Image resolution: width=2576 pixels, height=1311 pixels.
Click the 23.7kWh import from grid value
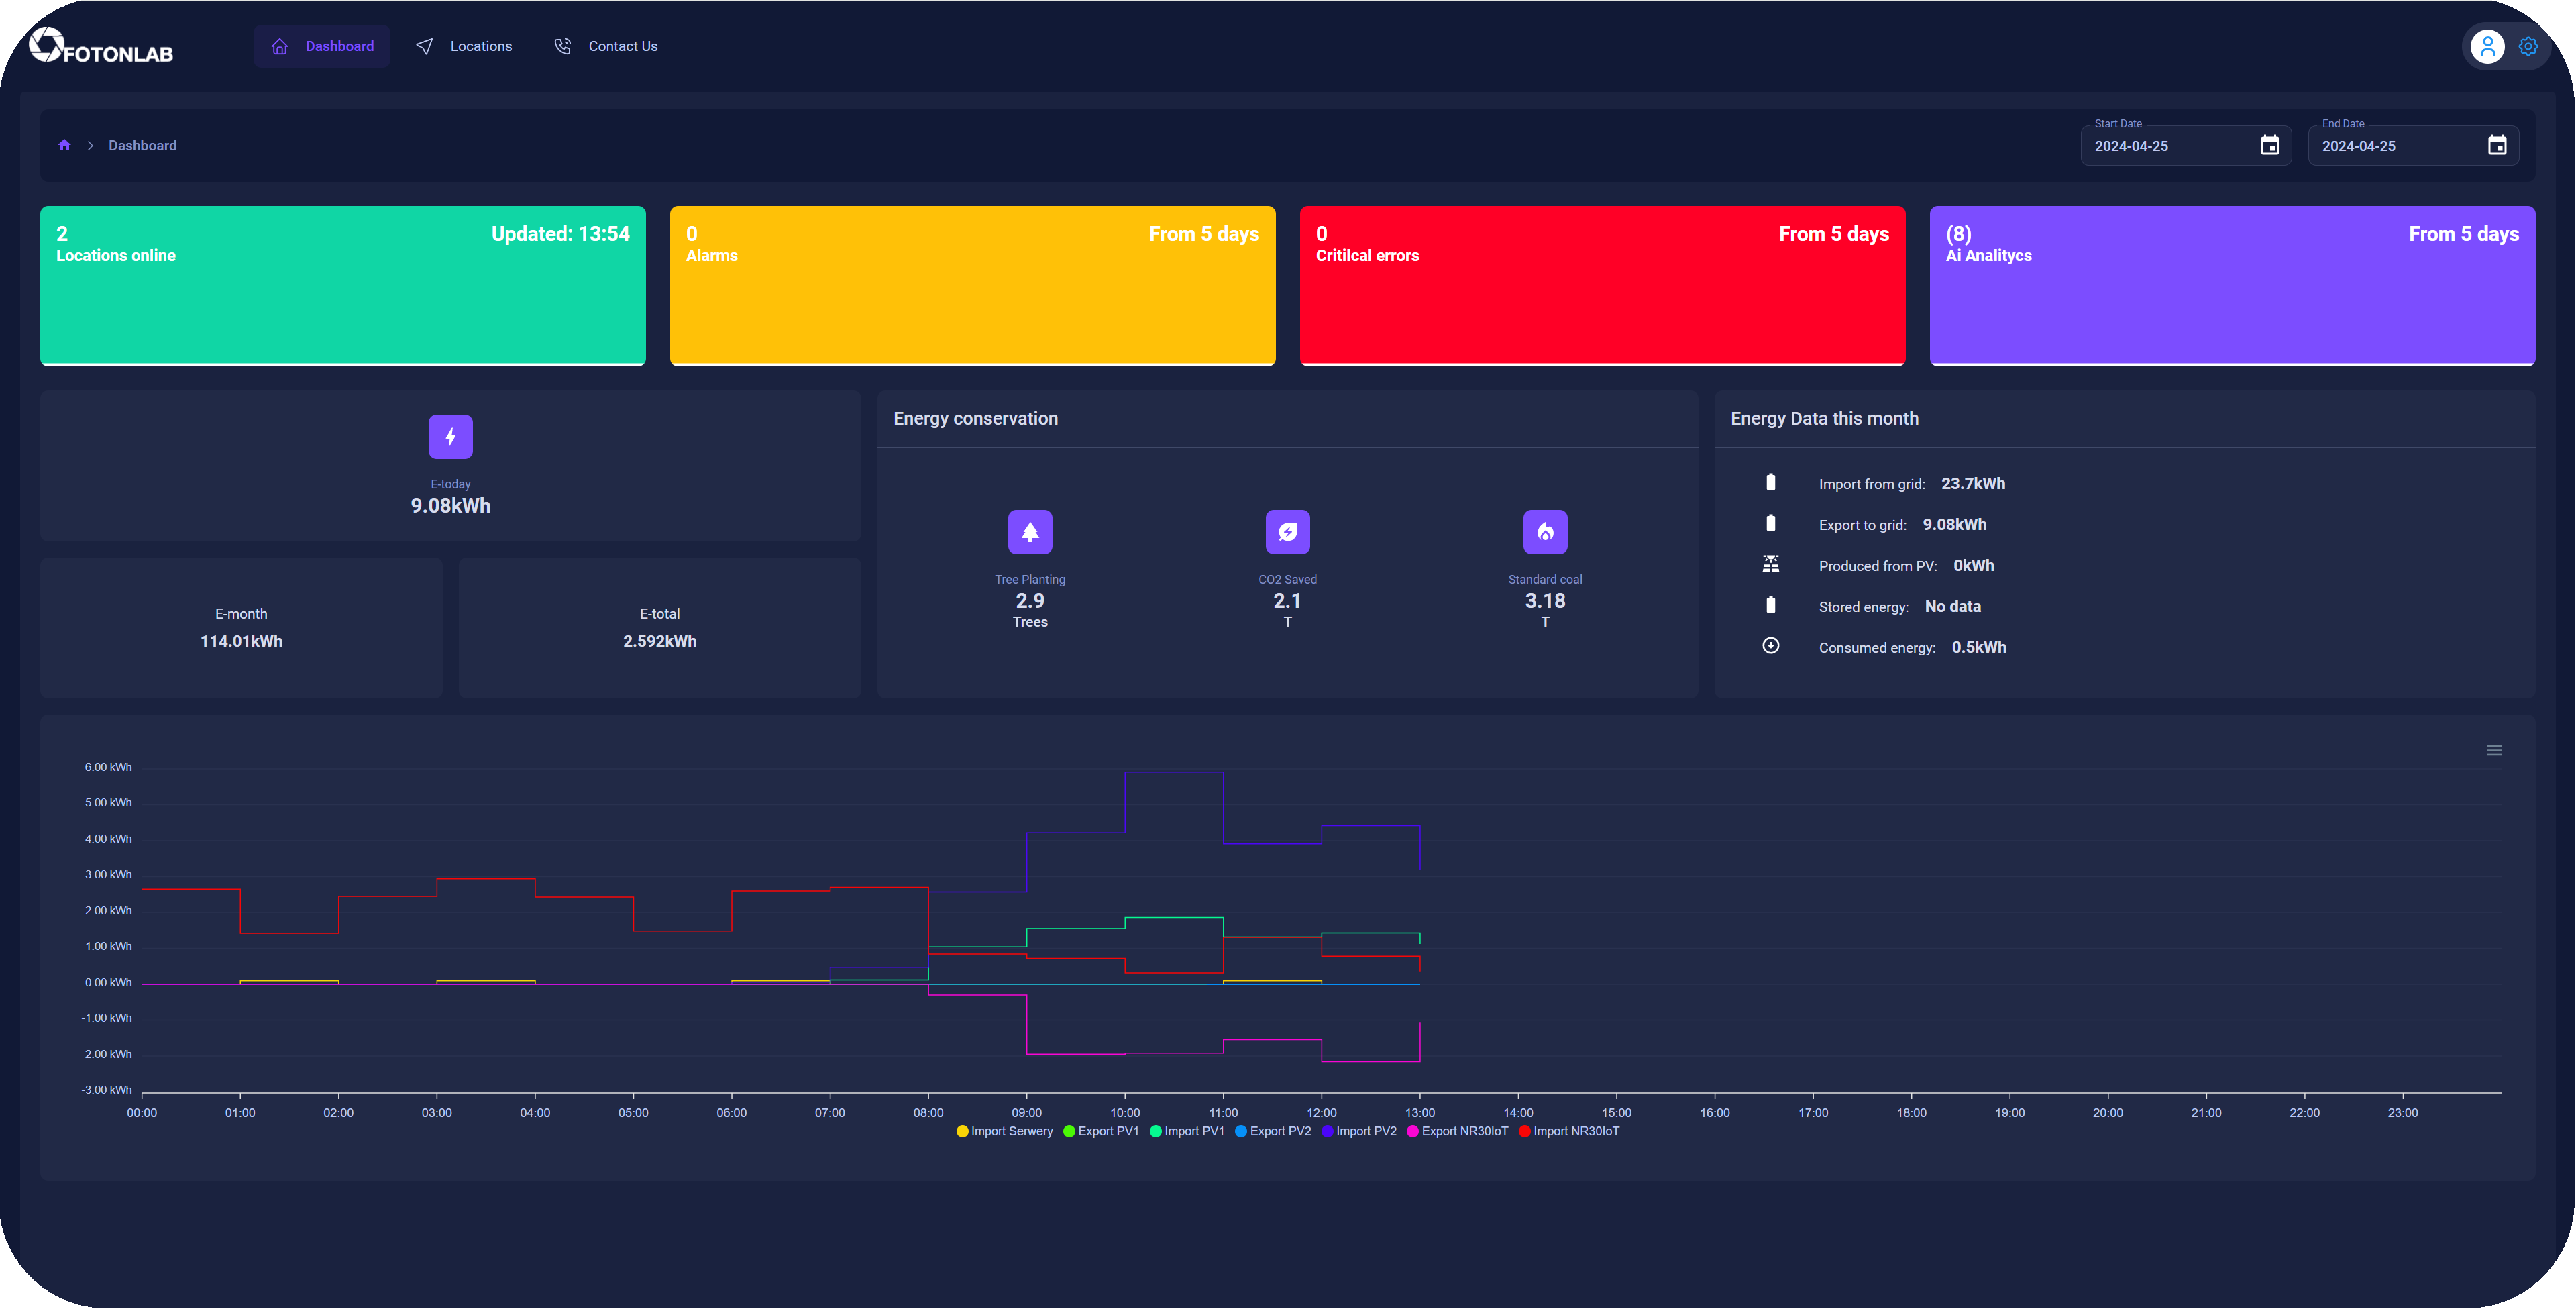click(1974, 484)
